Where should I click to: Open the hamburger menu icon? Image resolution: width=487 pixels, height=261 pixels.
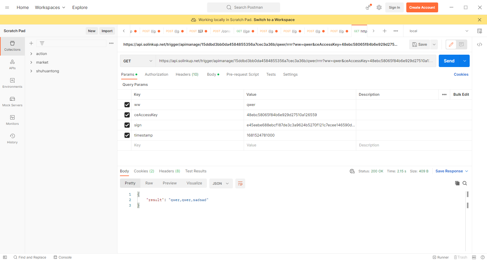point(7,7)
